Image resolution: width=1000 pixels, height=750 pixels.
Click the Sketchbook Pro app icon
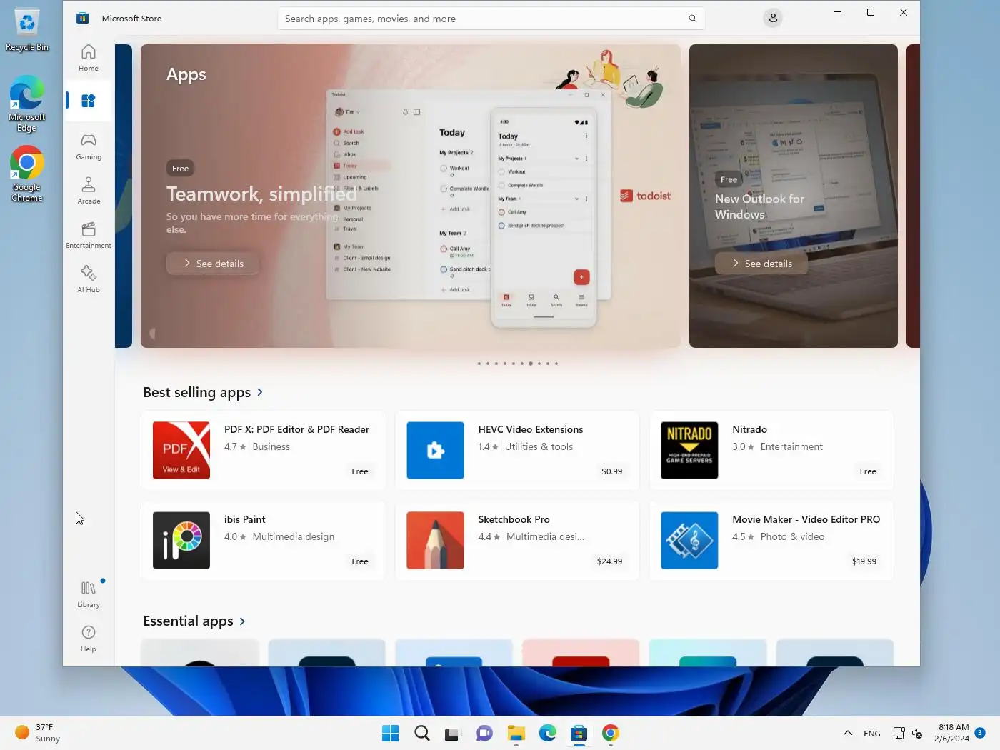pos(435,540)
